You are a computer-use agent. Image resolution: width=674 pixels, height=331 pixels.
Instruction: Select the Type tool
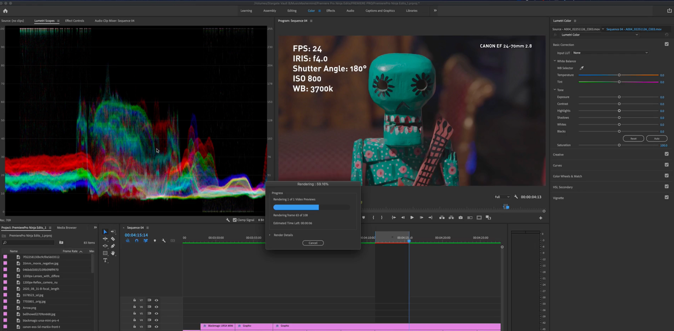click(105, 260)
